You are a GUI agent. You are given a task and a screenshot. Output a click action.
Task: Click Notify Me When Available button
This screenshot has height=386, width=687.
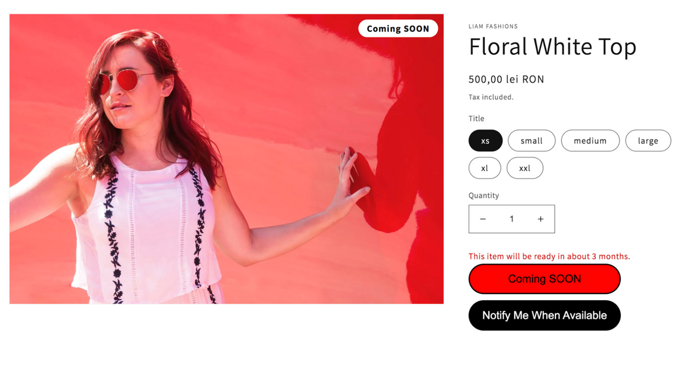click(544, 315)
